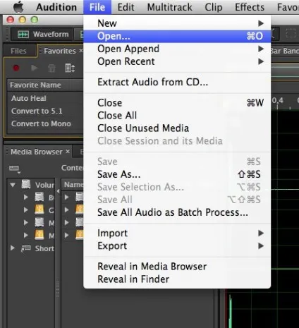Choose Close Unused Media

pyautogui.click(x=177, y=128)
